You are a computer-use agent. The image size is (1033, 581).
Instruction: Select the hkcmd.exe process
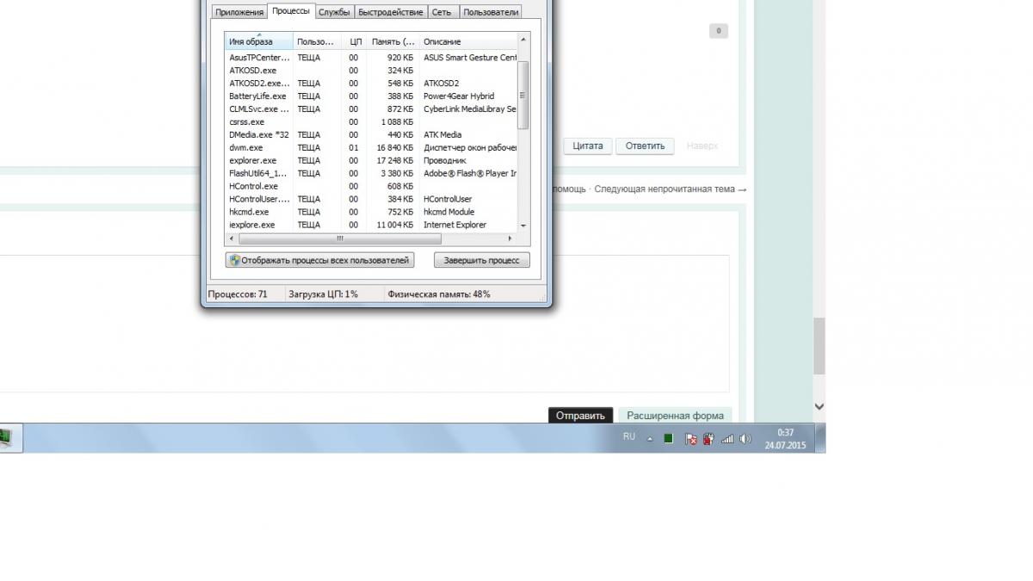coord(371,212)
